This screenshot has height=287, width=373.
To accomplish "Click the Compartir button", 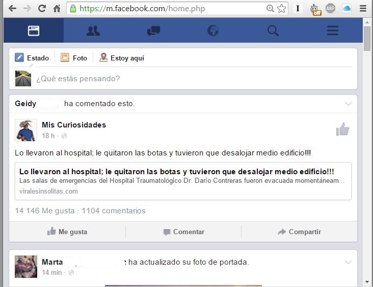I will (x=299, y=232).
